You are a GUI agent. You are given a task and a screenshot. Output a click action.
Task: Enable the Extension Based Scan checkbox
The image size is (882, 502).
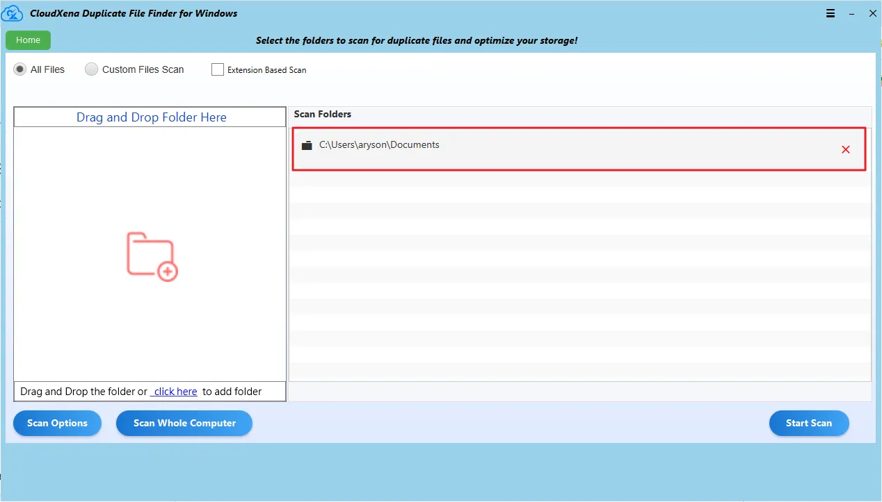218,69
